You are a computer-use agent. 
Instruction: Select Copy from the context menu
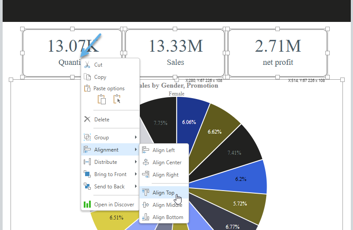click(111, 77)
